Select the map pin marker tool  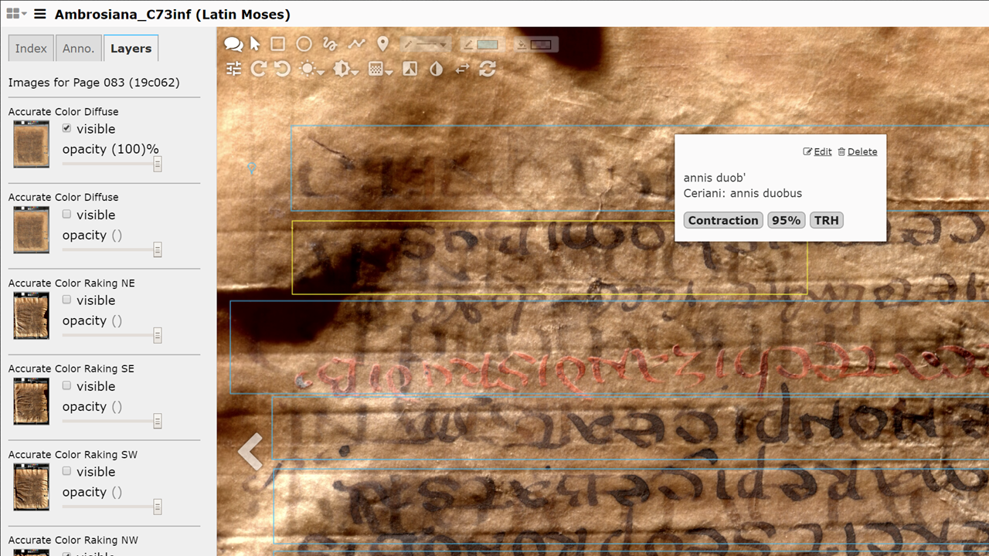(382, 45)
